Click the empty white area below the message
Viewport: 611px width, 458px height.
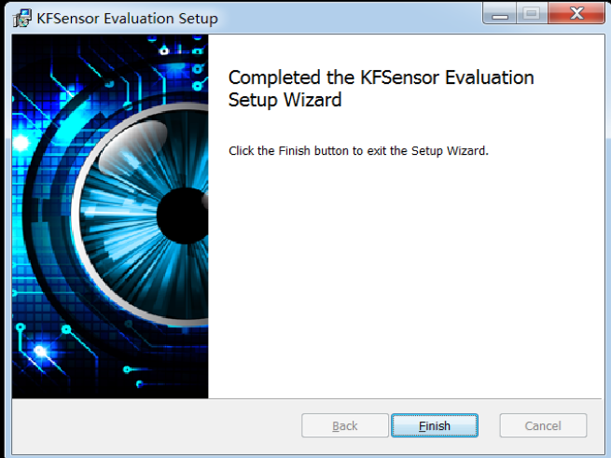coord(401,280)
